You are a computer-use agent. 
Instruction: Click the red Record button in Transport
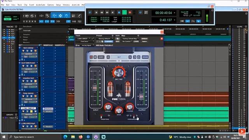[x=130, y=12]
